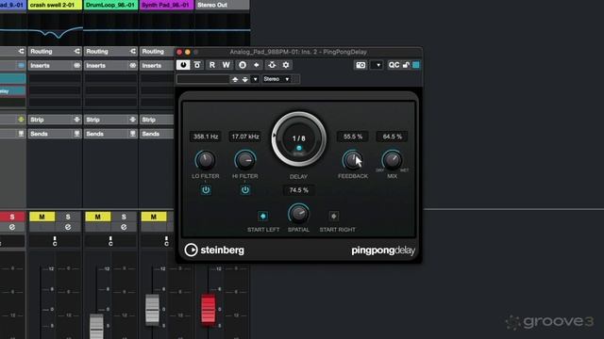The image size is (604, 339).
Task: Toggle the lock icon next to QC
Action: click(x=406, y=65)
